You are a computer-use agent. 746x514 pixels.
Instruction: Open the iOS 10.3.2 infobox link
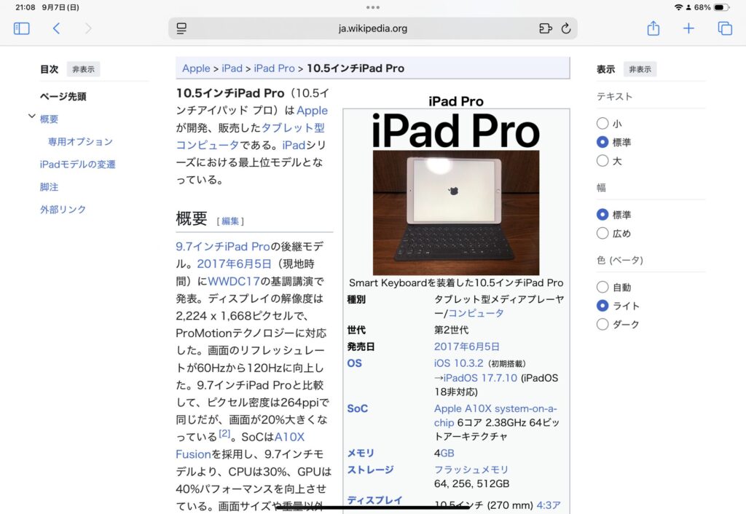tap(459, 363)
